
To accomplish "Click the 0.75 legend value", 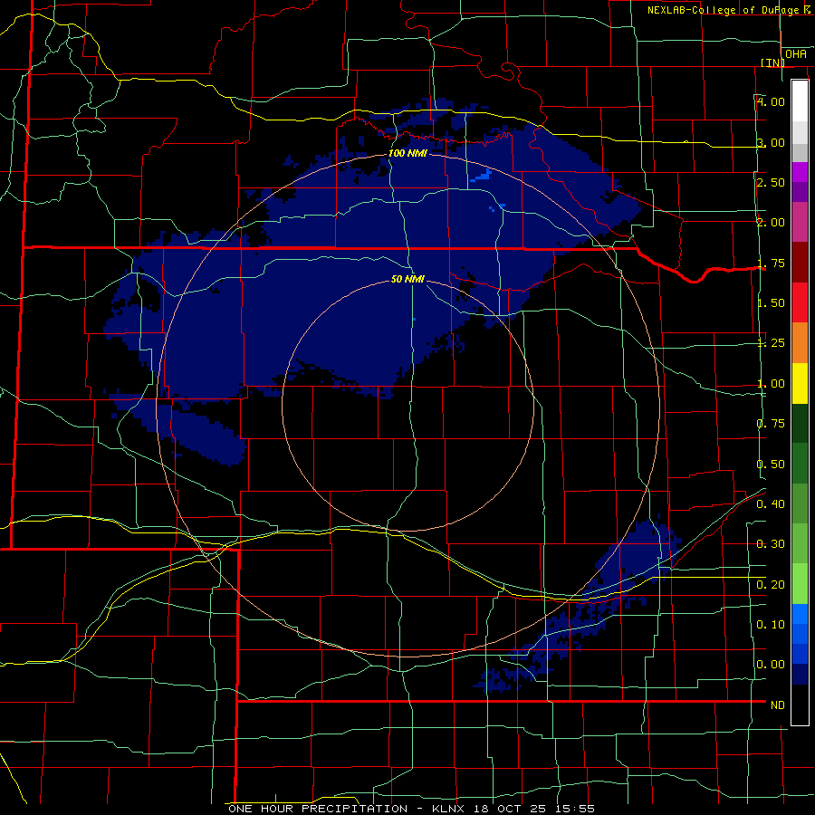I will 771,424.
